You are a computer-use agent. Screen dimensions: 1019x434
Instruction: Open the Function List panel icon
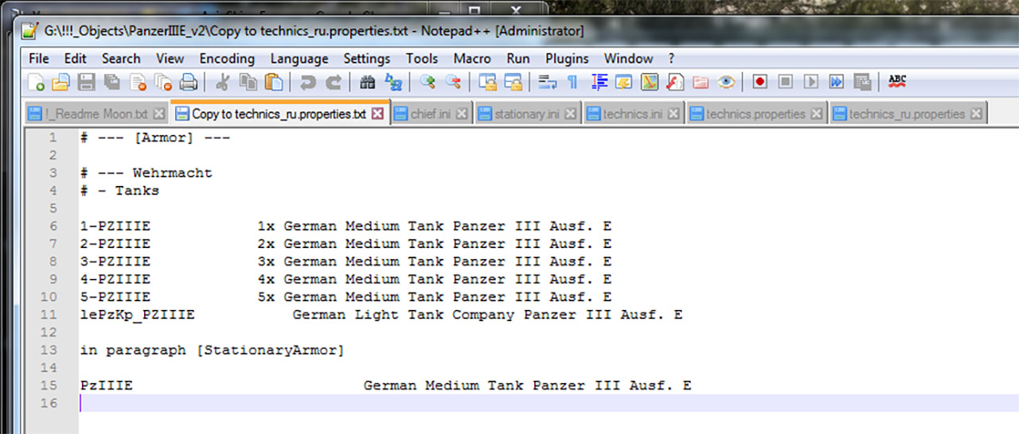pos(675,82)
